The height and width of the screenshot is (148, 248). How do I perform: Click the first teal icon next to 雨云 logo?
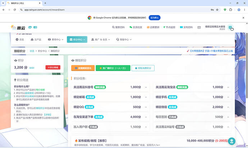[x=30, y=27]
